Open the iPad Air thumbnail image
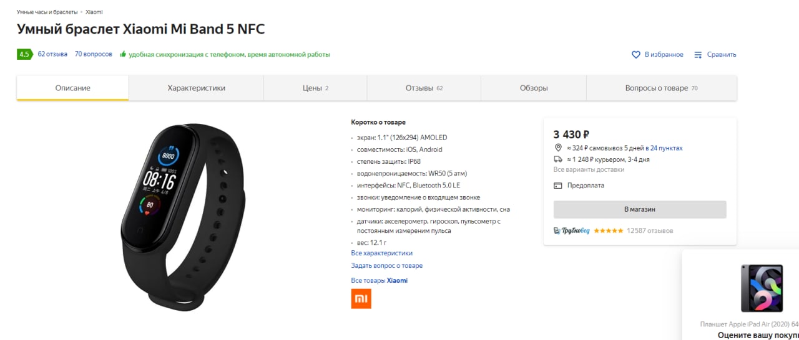This screenshot has width=799, height=340. (x=761, y=288)
